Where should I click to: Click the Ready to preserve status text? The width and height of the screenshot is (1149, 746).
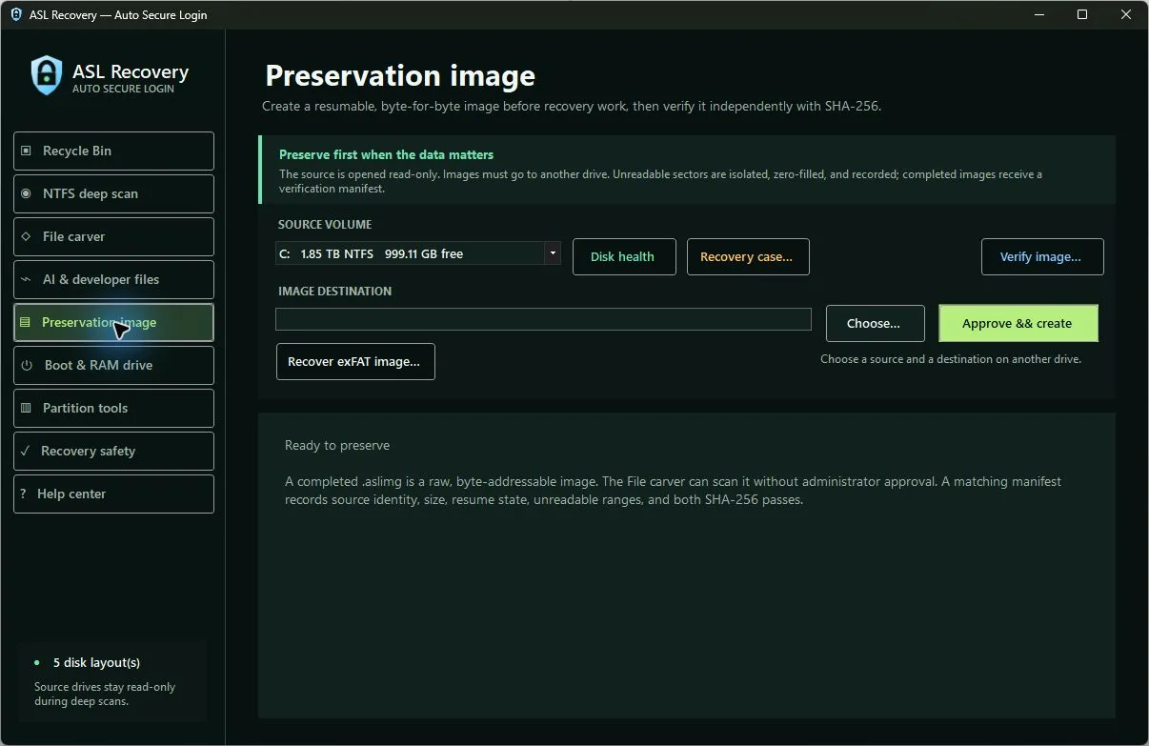(337, 445)
